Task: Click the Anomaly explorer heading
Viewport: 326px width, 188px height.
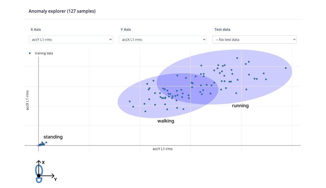Action: click(62, 11)
